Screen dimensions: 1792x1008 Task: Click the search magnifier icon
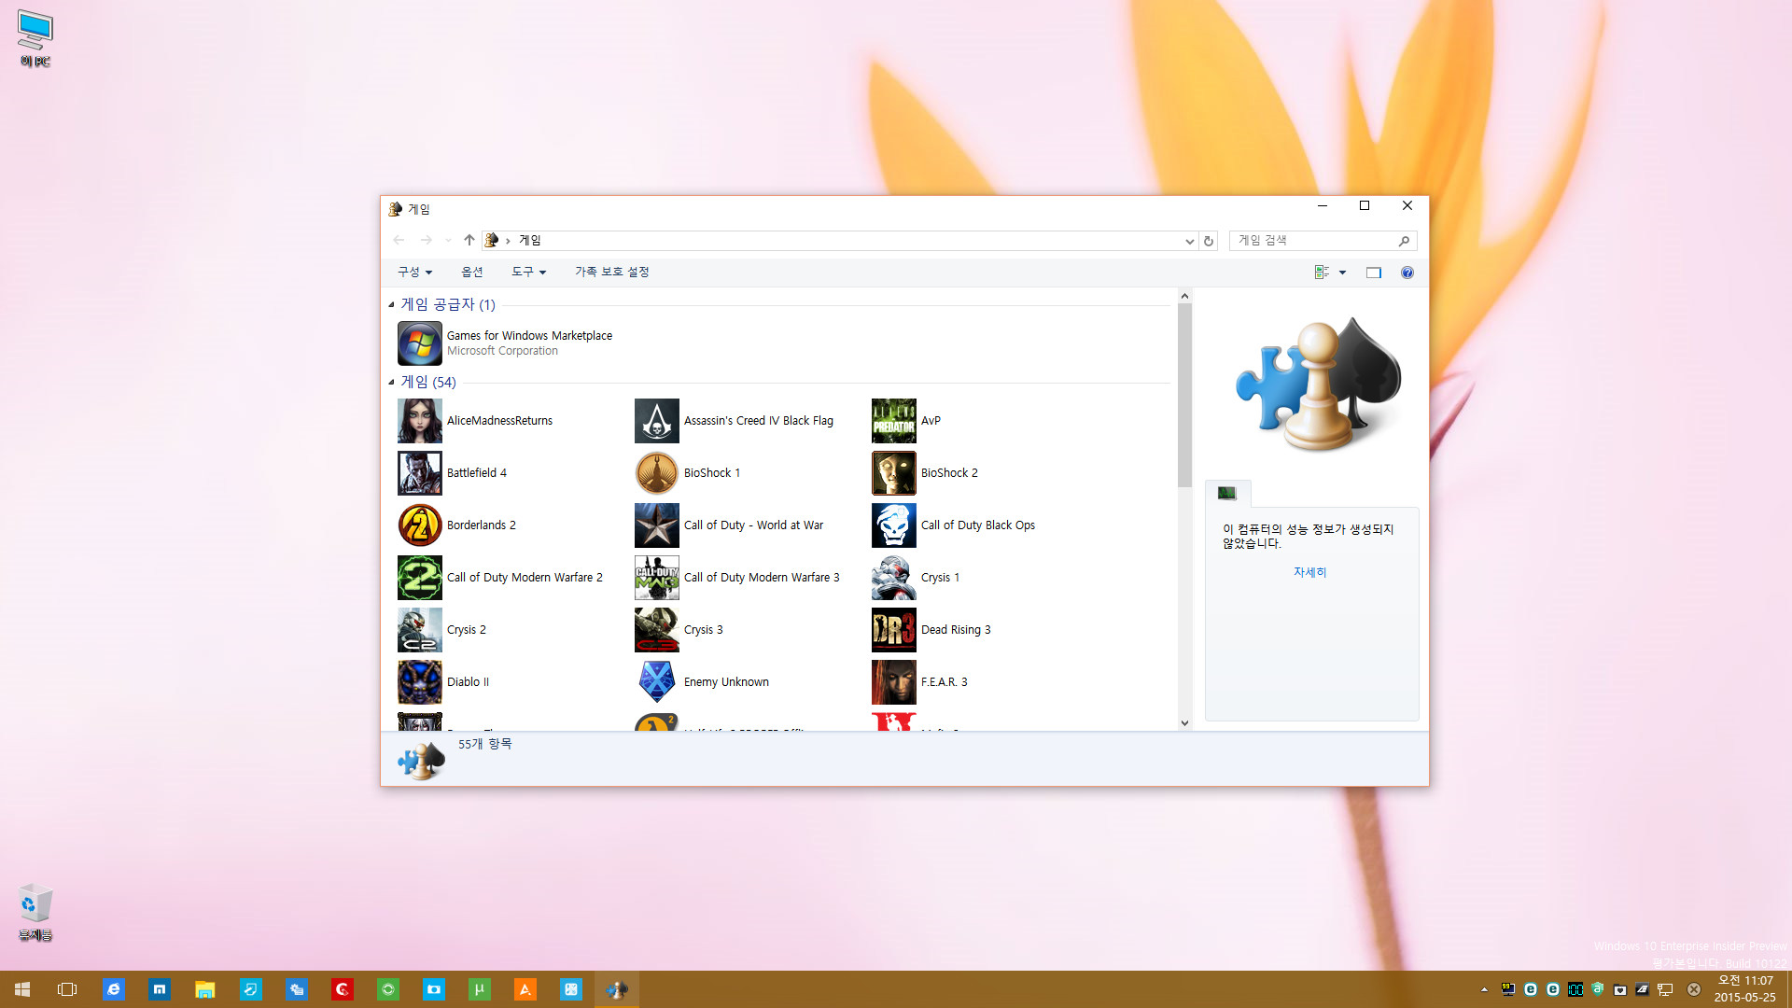[x=1404, y=241]
